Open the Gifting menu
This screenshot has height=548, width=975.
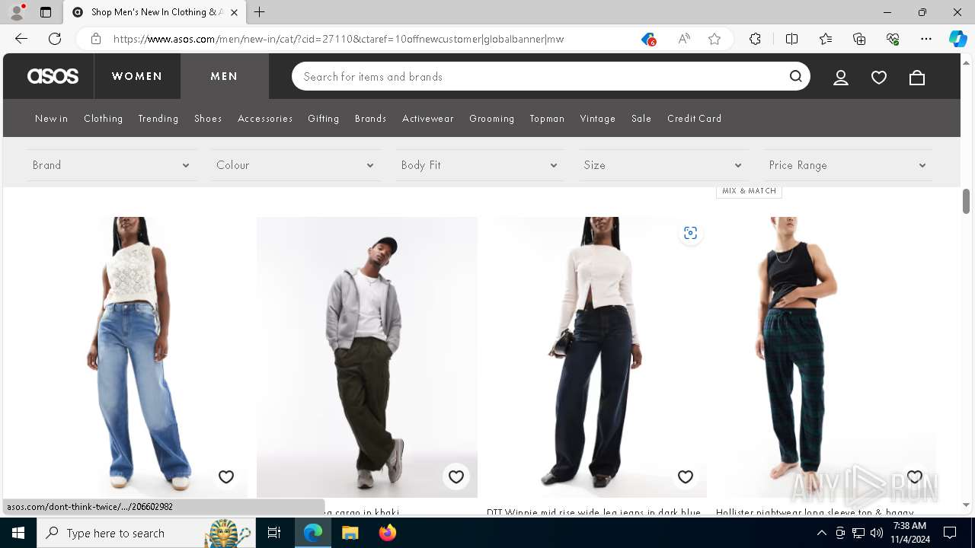(324, 119)
